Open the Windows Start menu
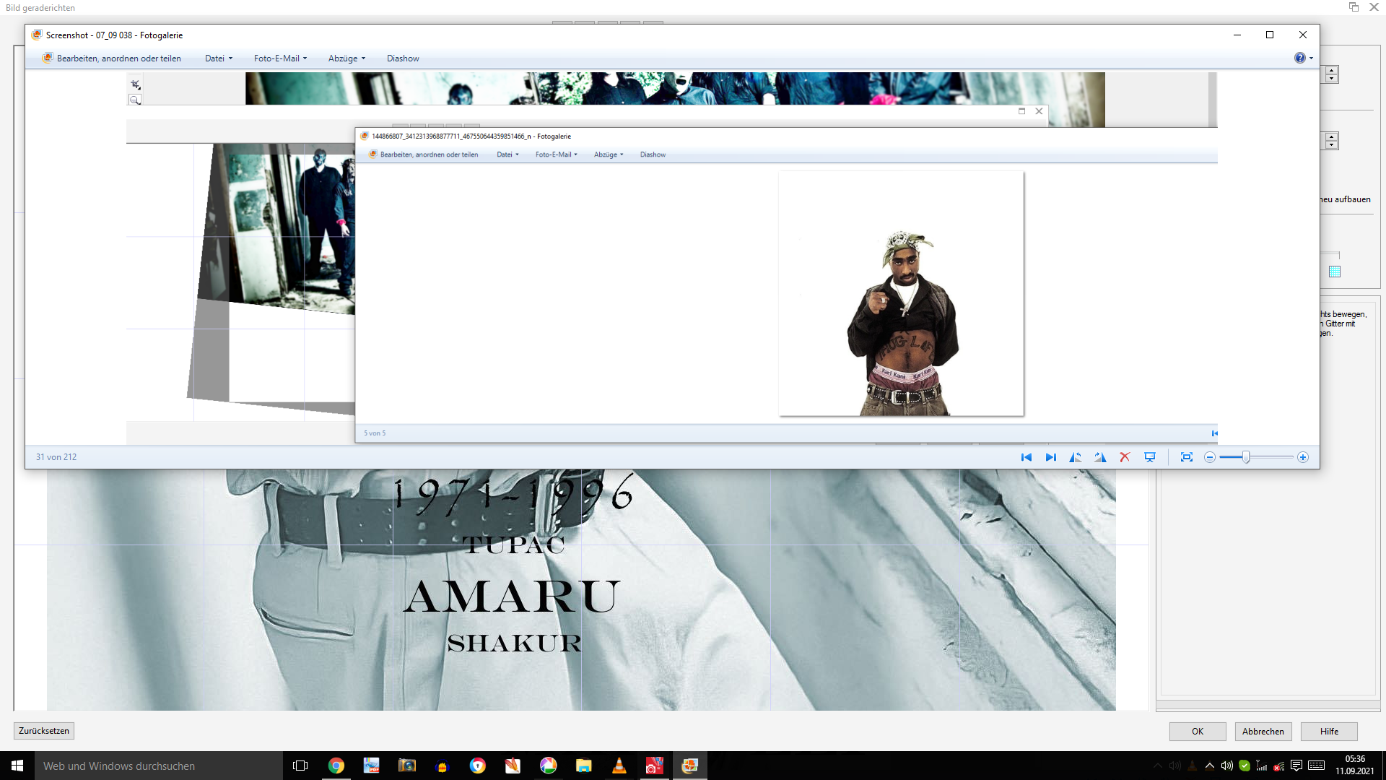The width and height of the screenshot is (1386, 780). click(17, 766)
